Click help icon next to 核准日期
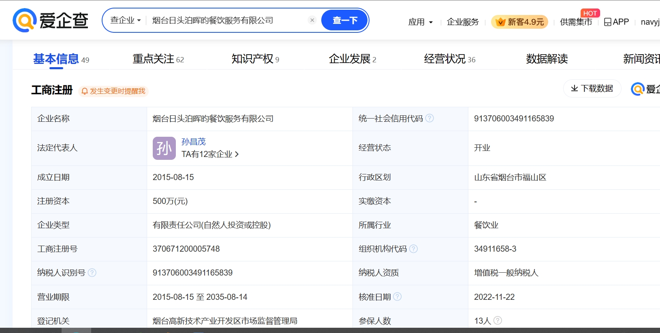Image resolution: width=660 pixels, height=333 pixels. click(x=397, y=297)
